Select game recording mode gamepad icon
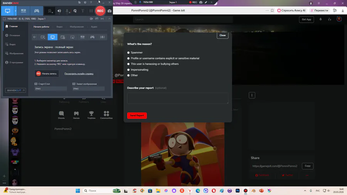The width and height of the screenshot is (347, 195). pyautogui.click(x=37, y=11)
